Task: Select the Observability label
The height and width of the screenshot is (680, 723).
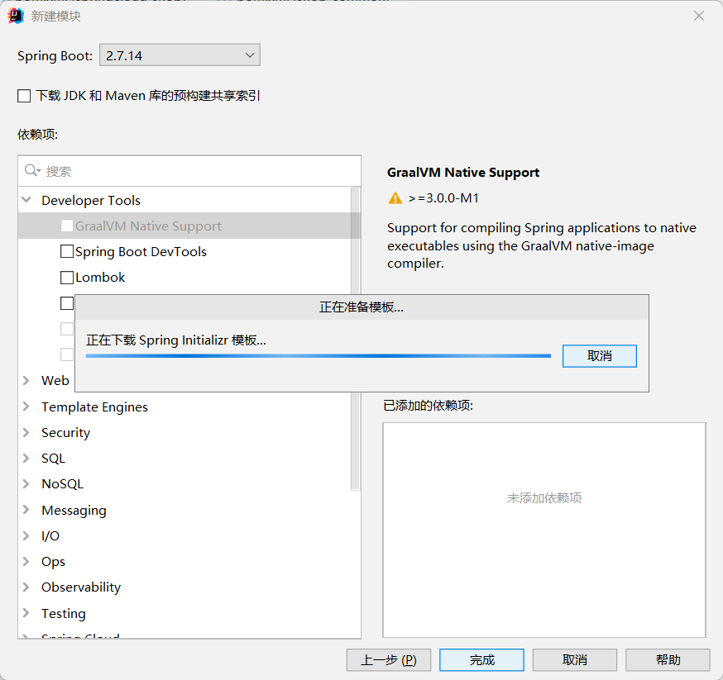Action: click(81, 587)
